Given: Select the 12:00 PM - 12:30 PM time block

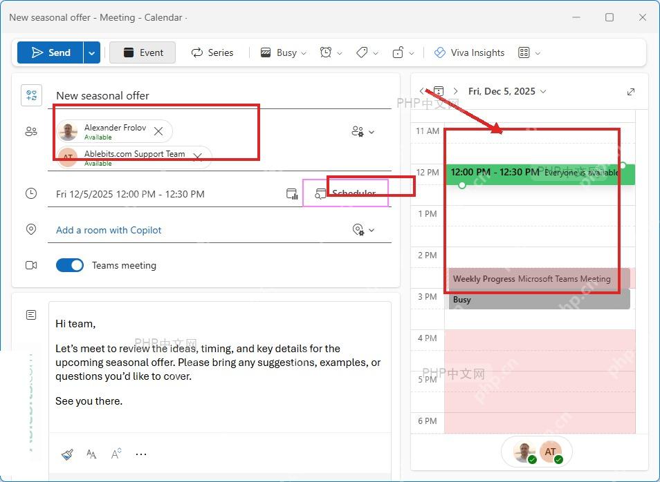Looking at the screenshot, I should click(540, 175).
